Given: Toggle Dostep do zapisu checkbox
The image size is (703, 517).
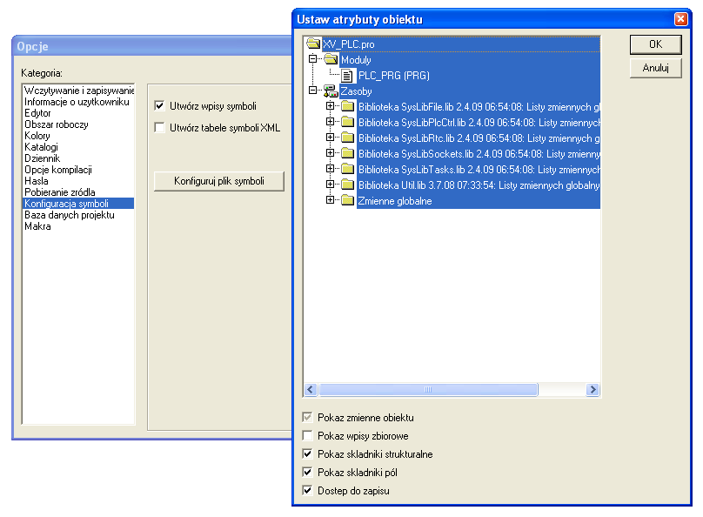Looking at the screenshot, I should (308, 491).
